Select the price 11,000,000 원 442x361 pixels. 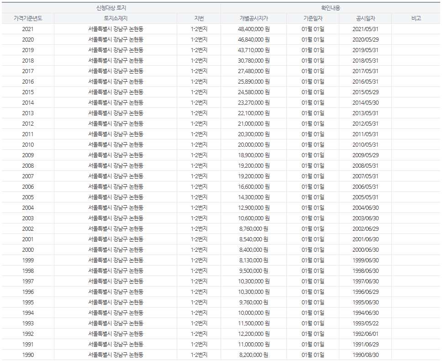(254, 344)
